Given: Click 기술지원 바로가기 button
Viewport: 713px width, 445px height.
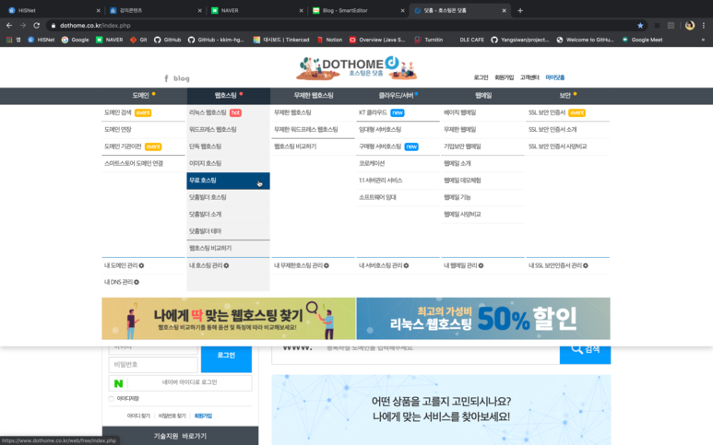Looking at the screenshot, I should (180, 436).
